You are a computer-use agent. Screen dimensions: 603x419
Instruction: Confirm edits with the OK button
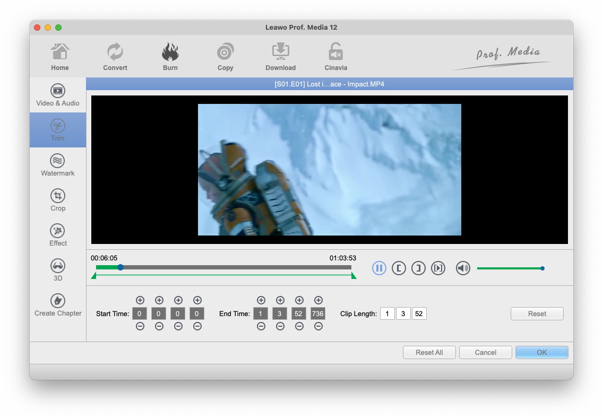point(541,352)
